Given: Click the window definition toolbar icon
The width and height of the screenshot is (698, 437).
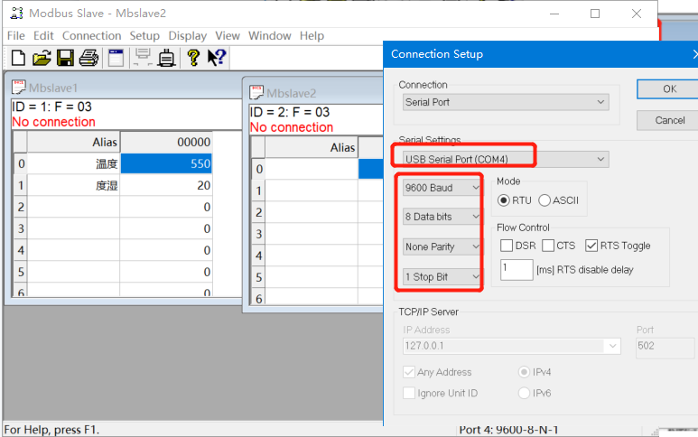Looking at the screenshot, I should point(116,58).
